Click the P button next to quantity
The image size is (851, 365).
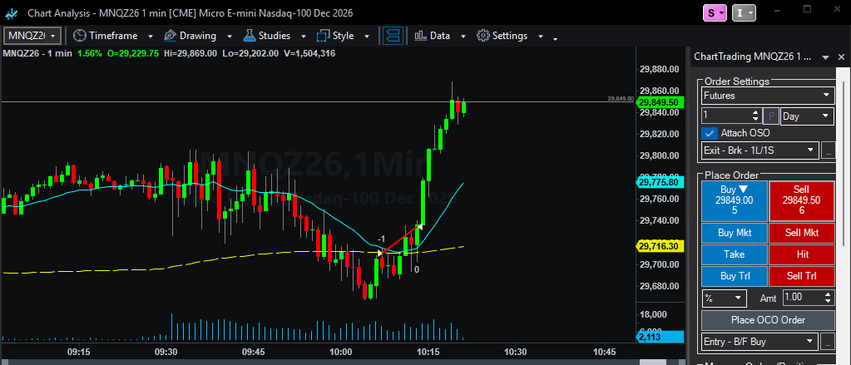(x=770, y=116)
